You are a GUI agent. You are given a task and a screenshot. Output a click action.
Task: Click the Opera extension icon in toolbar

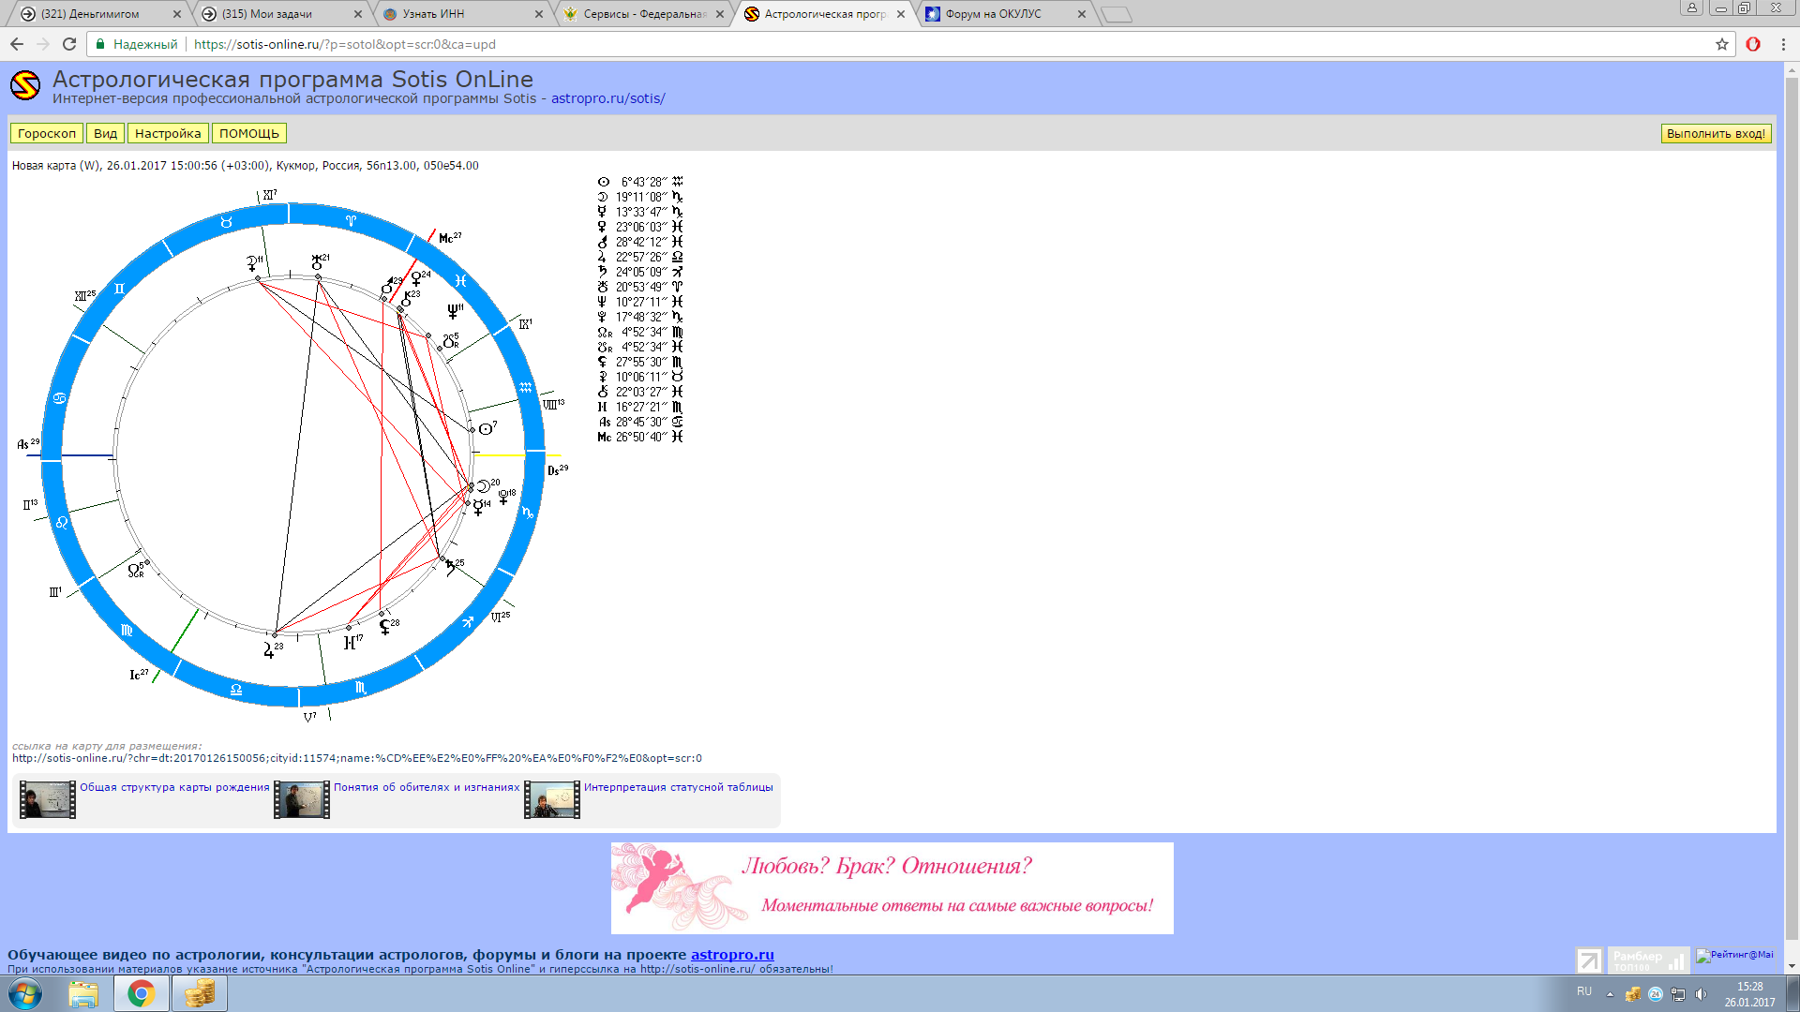1753,44
